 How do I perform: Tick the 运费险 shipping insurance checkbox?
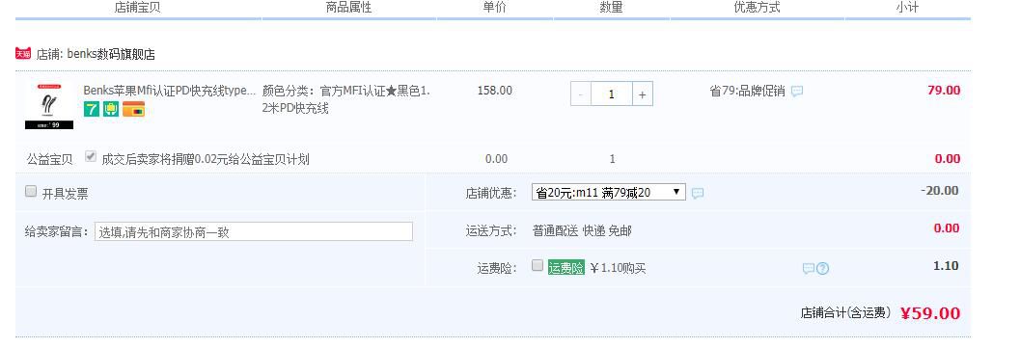pyautogui.click(x=538, y=265)
